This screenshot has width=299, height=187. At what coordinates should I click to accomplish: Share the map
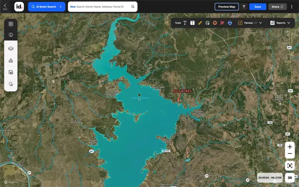277,6
